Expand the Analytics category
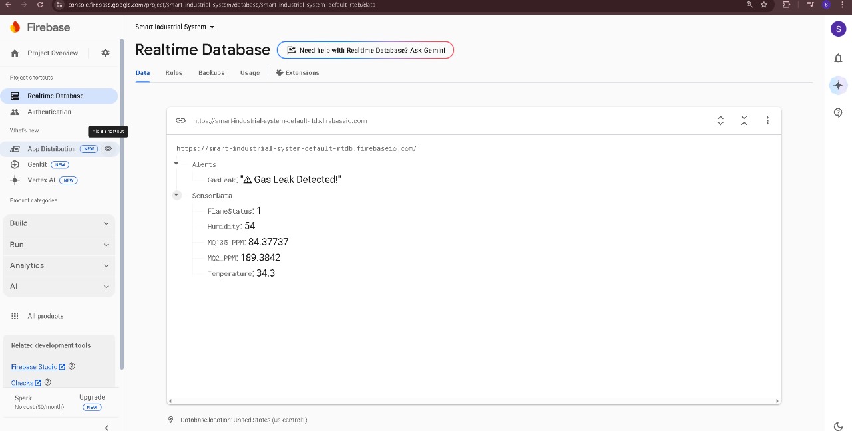Screen dimensions: 852x431 pos(59,265)
